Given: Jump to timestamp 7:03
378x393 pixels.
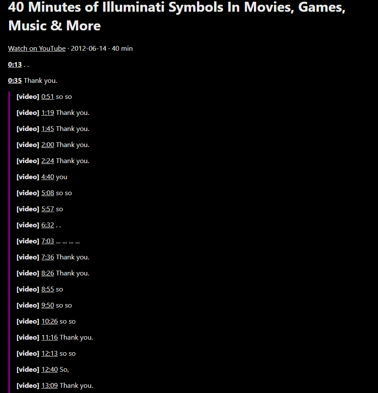Looking at the screenshot, I should 48,241.
